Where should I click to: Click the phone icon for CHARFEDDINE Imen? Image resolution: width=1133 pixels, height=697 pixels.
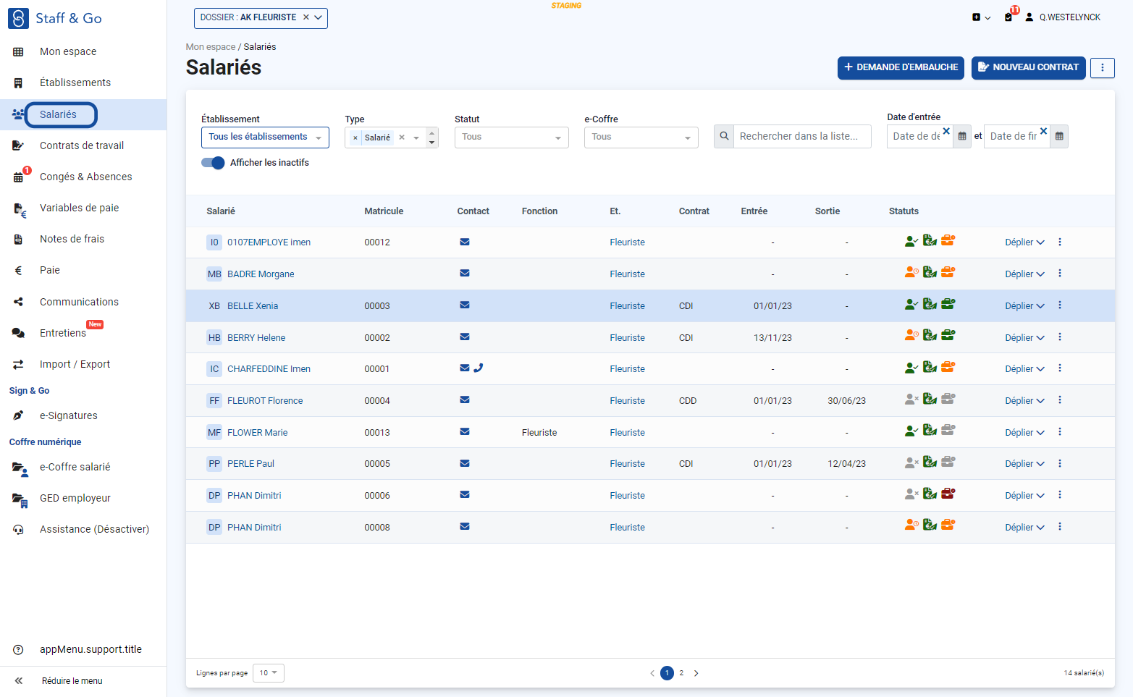(x=479, y=368)
